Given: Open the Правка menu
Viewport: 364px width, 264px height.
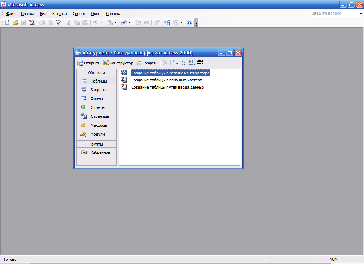Looking at the screenshot, I should 28,14.
